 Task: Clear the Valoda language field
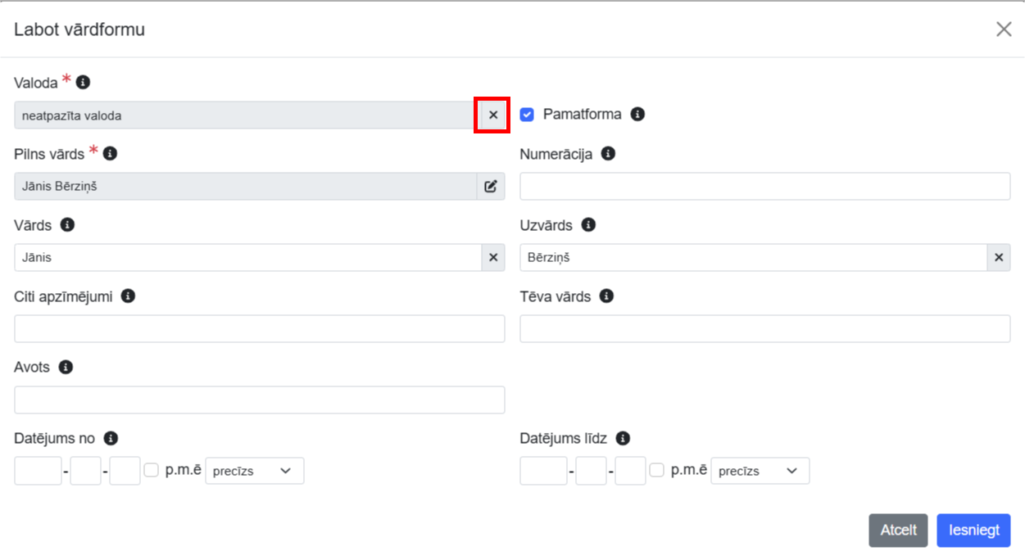coord(493,115)
